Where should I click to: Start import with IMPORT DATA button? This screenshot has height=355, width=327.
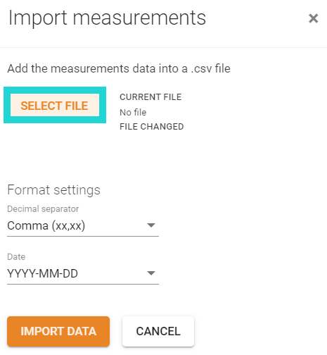coord(58,331)
